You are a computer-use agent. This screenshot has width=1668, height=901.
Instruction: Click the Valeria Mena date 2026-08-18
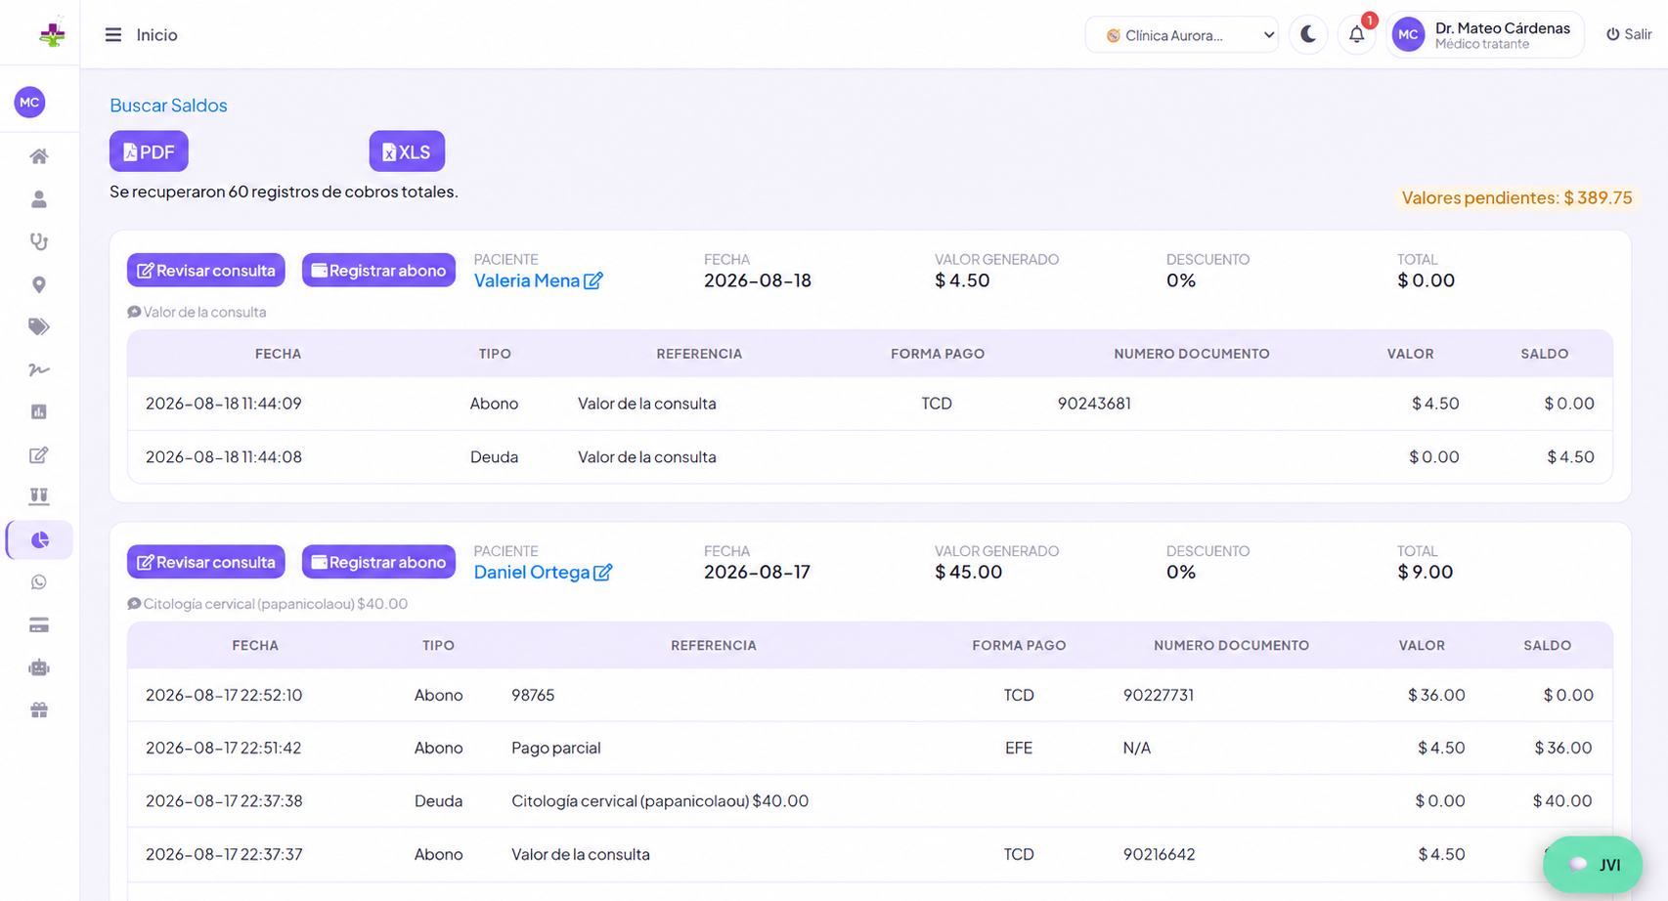(x=758, y=280)
